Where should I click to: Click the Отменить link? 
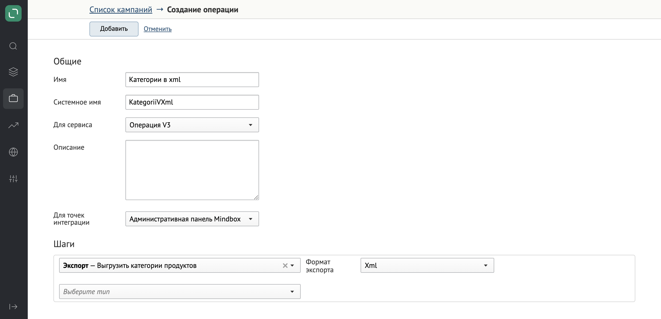tap(158, 29)
